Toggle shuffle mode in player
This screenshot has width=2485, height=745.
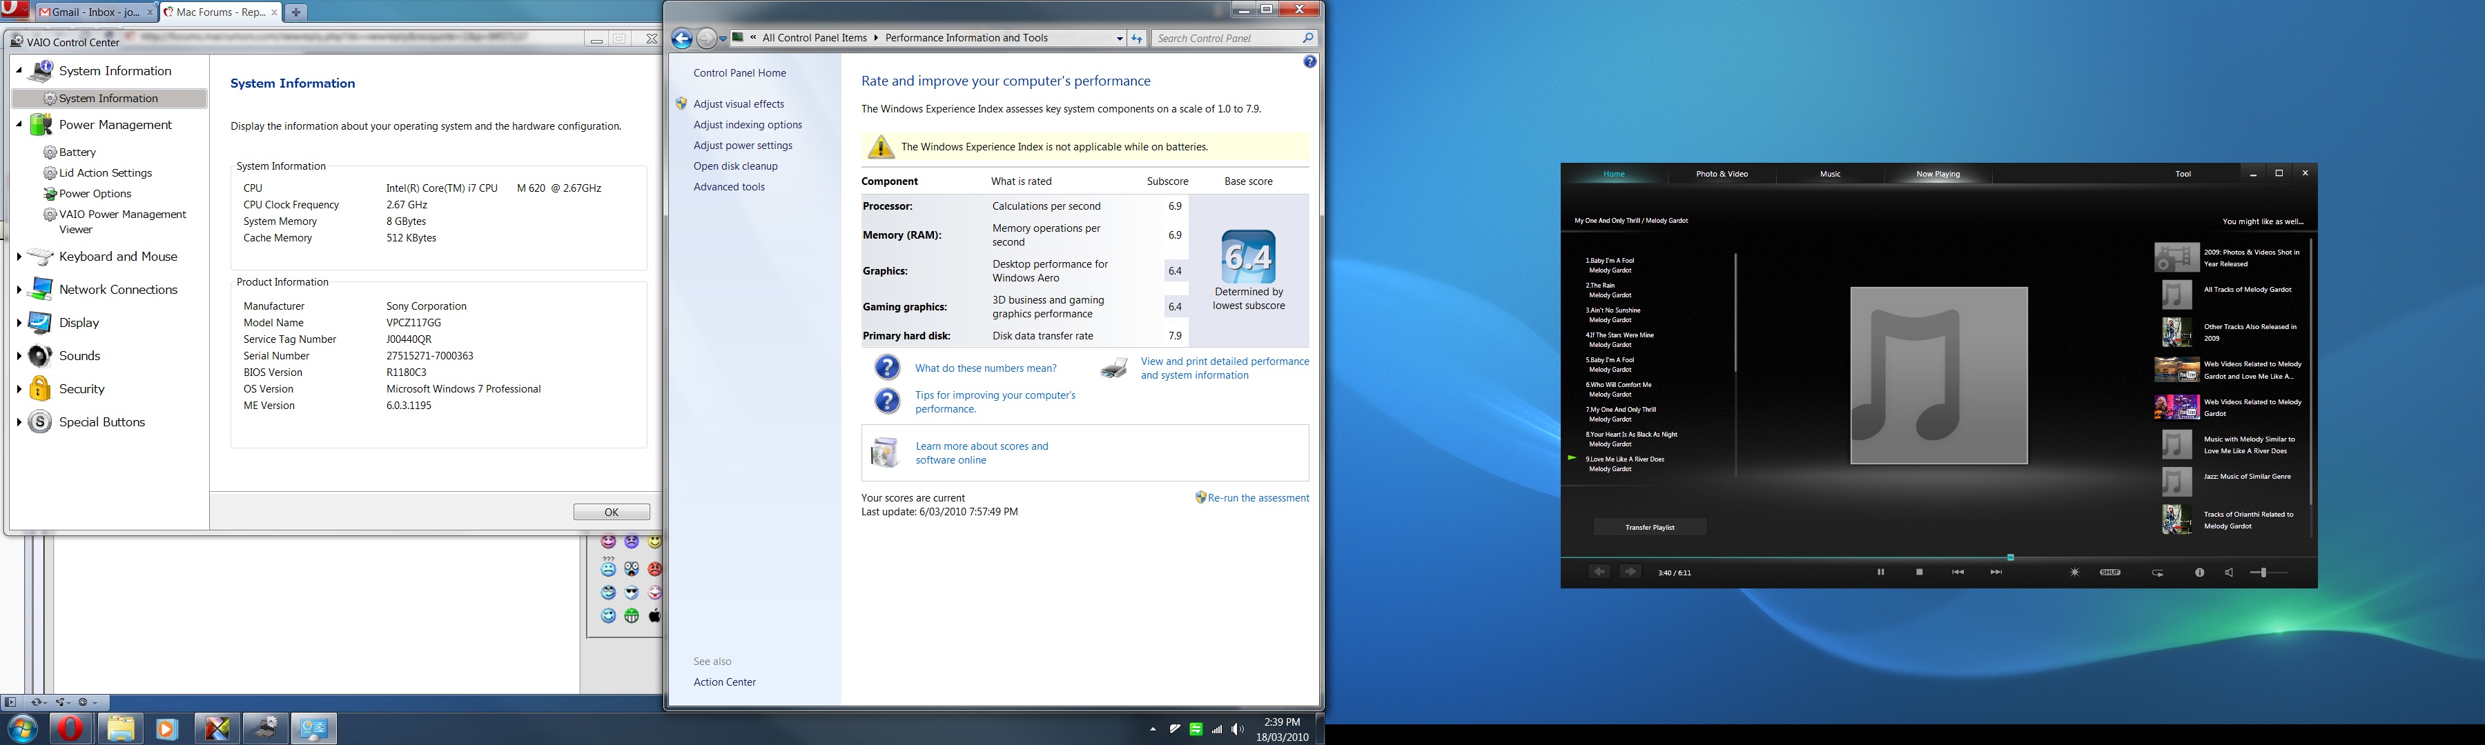point(2109,573)
